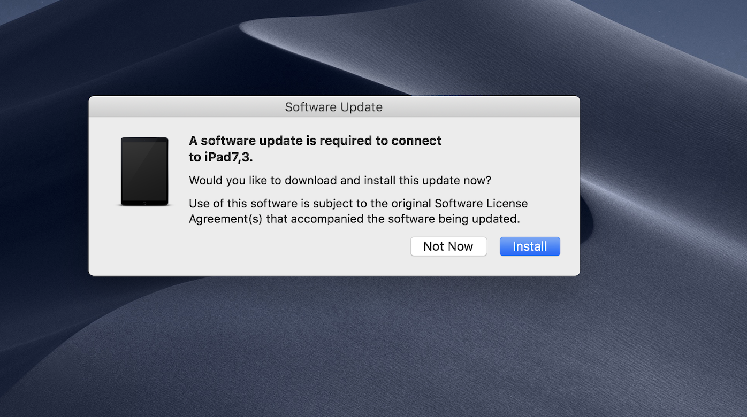Click the desktop right of the dialog
Viewport: 747px width, 417px height.
(x=664, y=187)
